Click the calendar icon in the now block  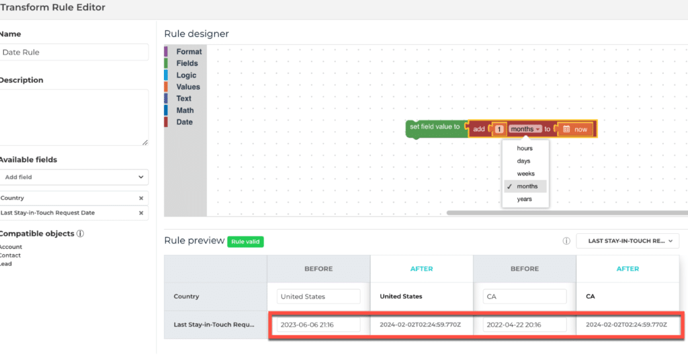coord(566,129)
